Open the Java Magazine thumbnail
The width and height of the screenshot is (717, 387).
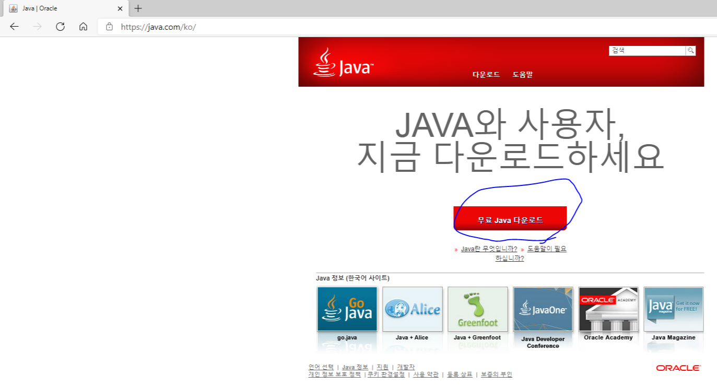pos(674,309)
